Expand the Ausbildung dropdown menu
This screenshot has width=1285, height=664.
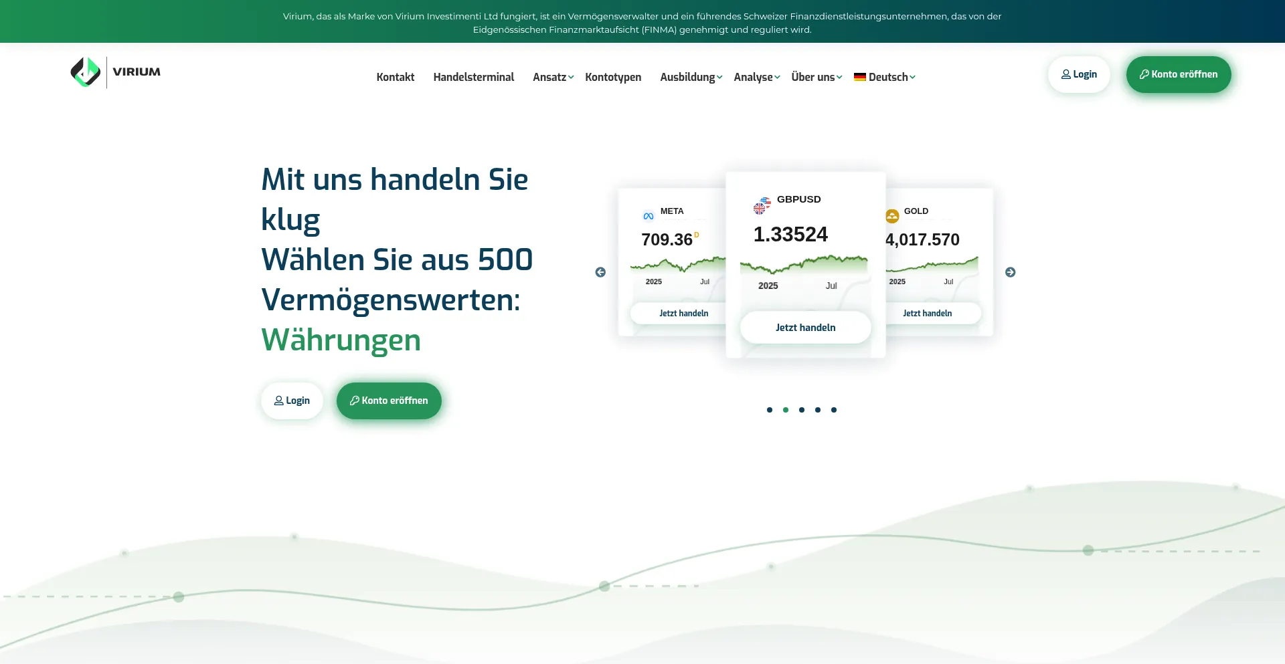click(x=691, y=77)
